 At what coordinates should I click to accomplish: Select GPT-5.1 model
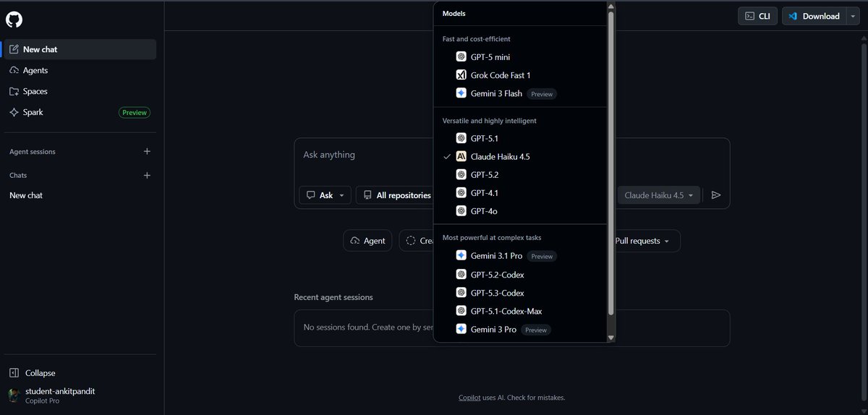click(x=522, y=138)
